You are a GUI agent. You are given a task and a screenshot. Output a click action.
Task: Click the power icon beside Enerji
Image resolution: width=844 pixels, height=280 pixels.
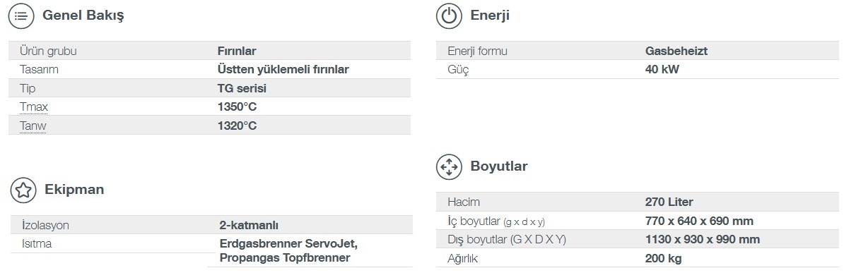[449, 16]
